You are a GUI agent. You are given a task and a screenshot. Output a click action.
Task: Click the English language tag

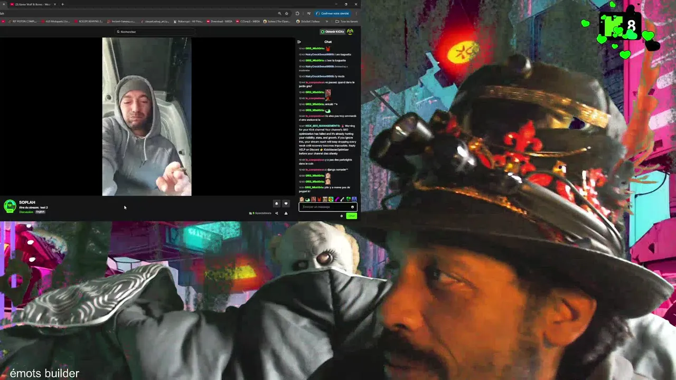(40, 212)
